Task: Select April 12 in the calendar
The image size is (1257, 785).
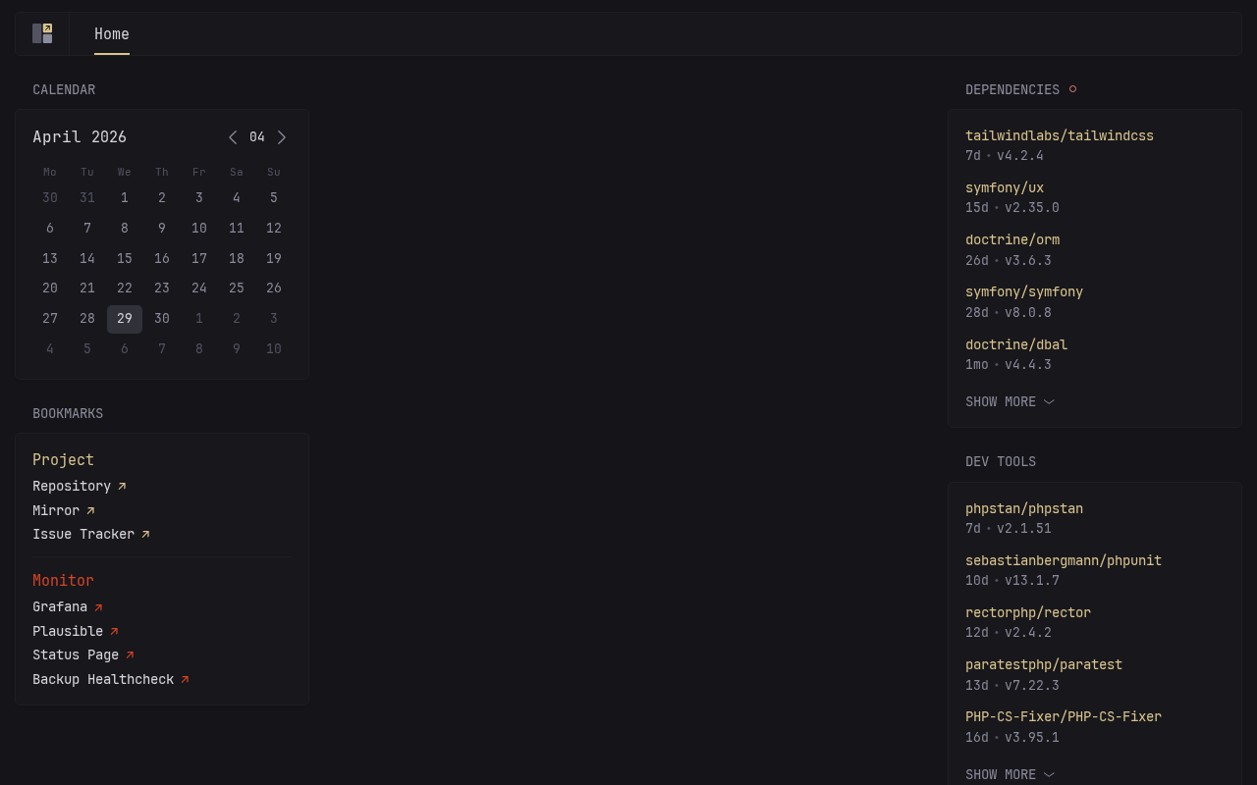Action: point(274,229)
